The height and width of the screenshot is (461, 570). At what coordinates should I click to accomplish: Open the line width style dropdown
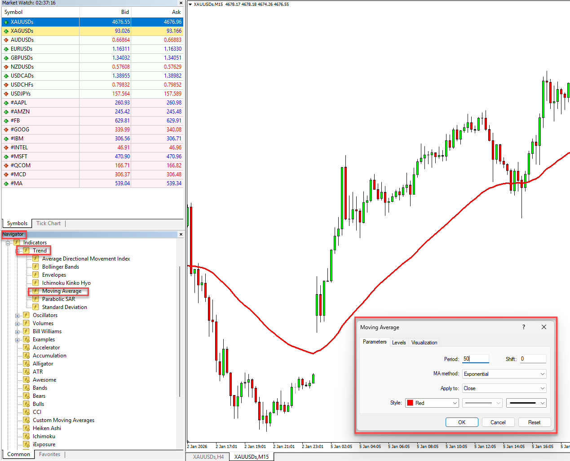tap(526, 403)
